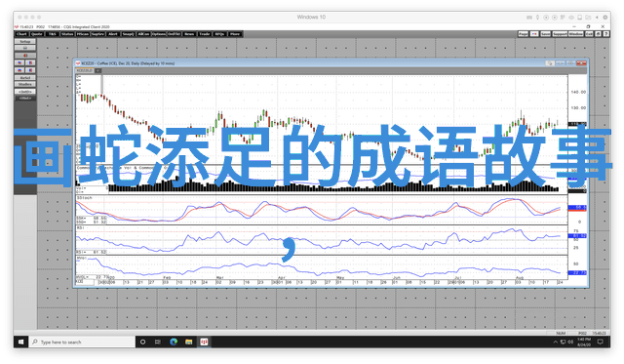
Task: Click the Setup button in sidebar
Action: click(x=25, y=41)
